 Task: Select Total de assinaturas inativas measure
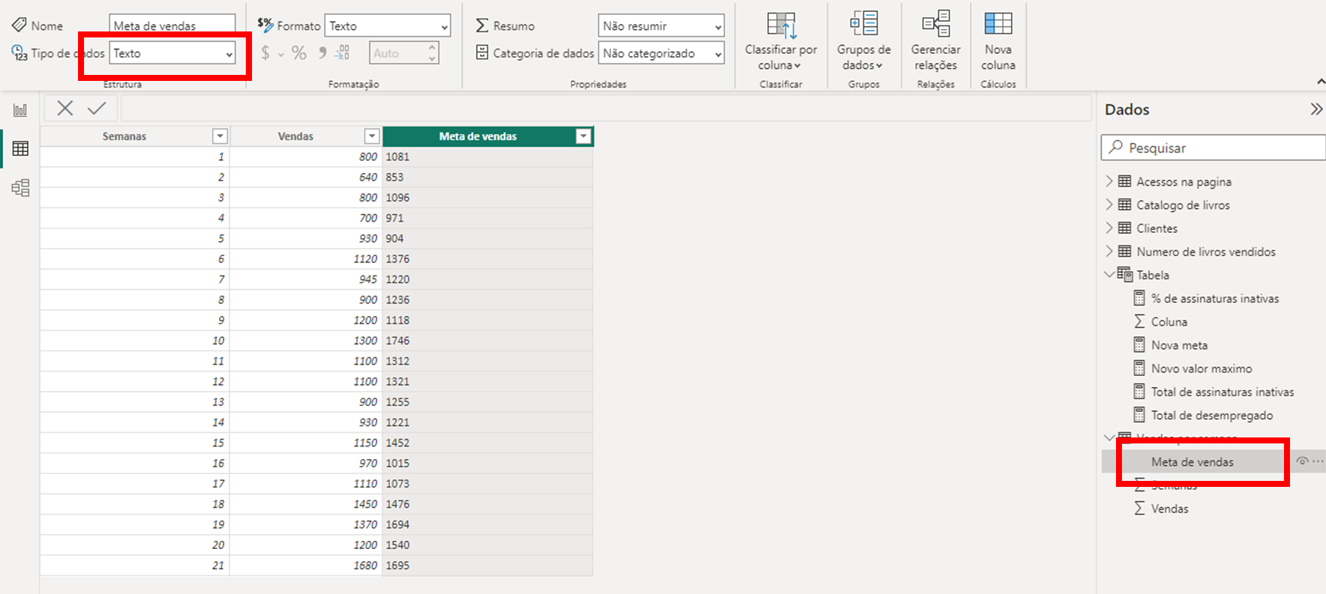[x=1222, y=392]
